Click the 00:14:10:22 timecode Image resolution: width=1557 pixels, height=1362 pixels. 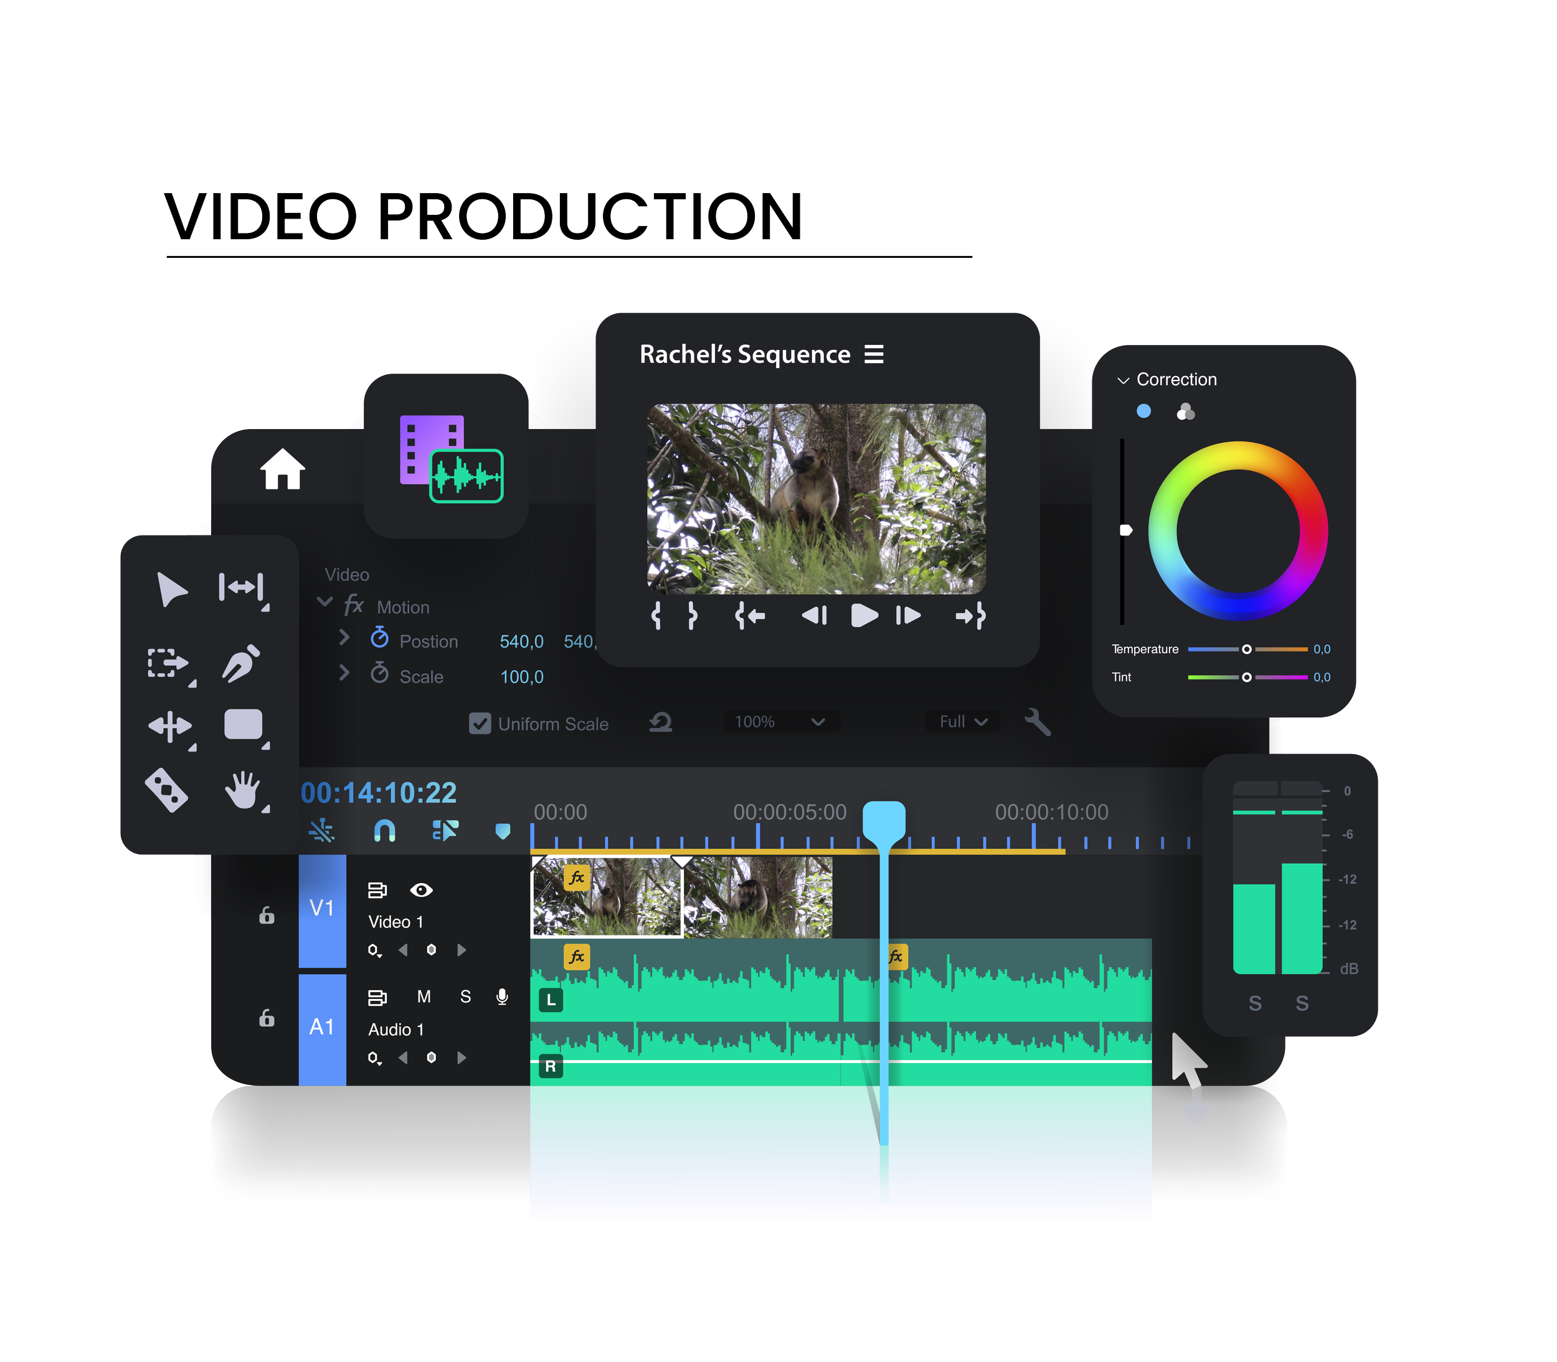379,793
